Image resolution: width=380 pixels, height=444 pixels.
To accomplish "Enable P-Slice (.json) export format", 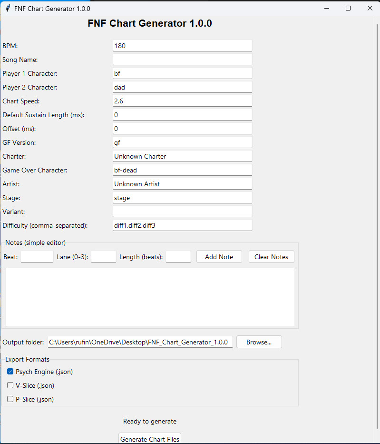I will click(x=10, y=399).
